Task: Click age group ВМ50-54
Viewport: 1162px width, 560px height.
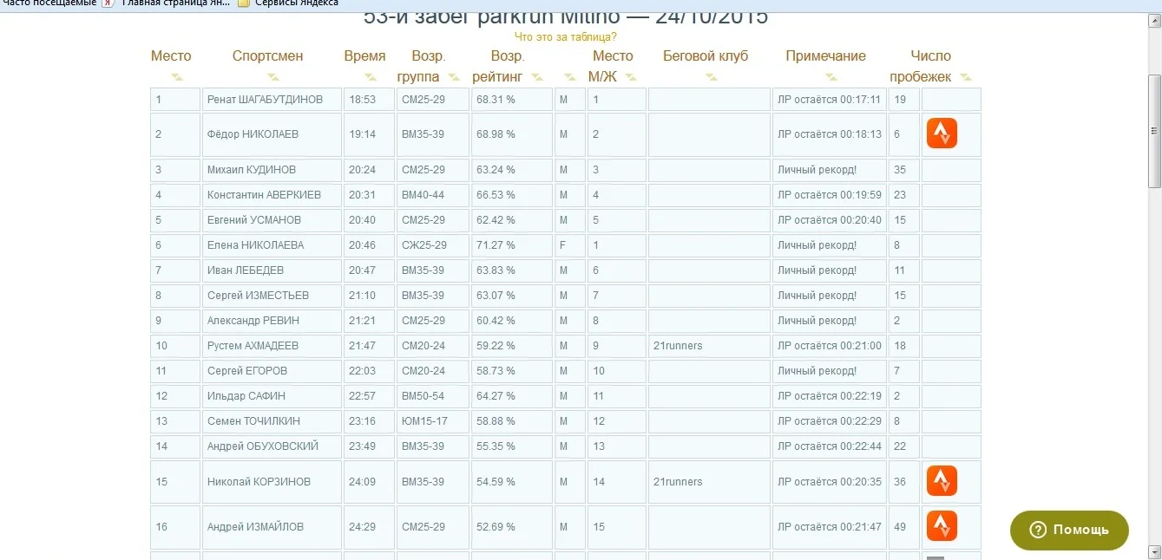Action: click(x=423, y=396)
